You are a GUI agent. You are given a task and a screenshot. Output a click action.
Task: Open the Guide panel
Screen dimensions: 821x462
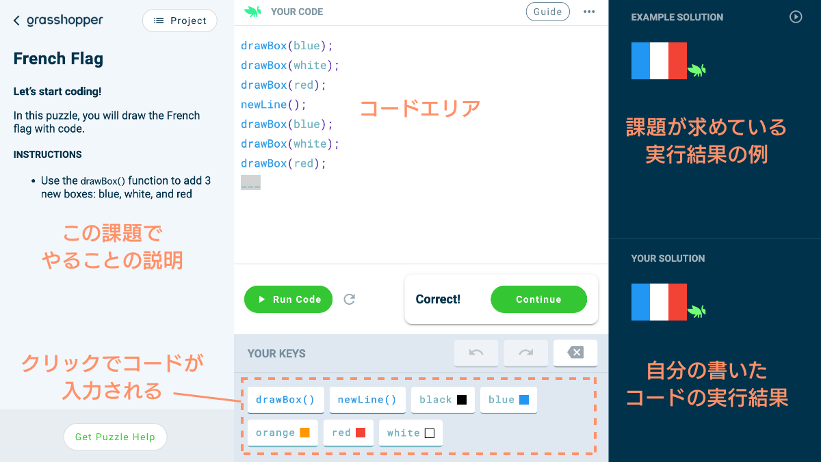point(547,12)
